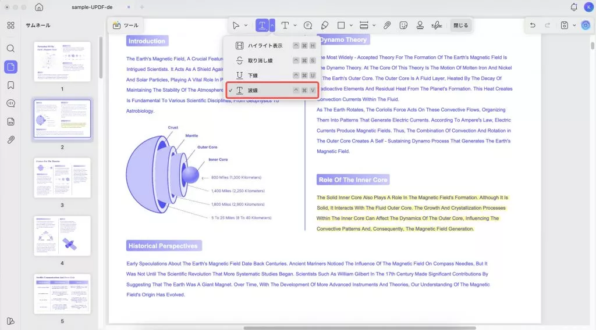Select page 4 thumbnail
The height and width of the screenshot is (330, 596).
tap(62, 235)
